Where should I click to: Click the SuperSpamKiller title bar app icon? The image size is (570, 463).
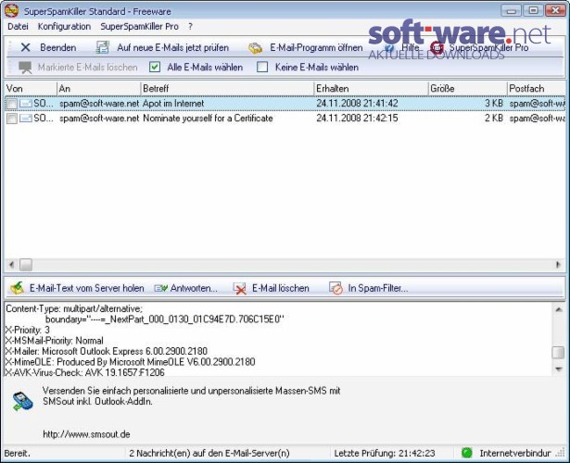click(11, 10)
